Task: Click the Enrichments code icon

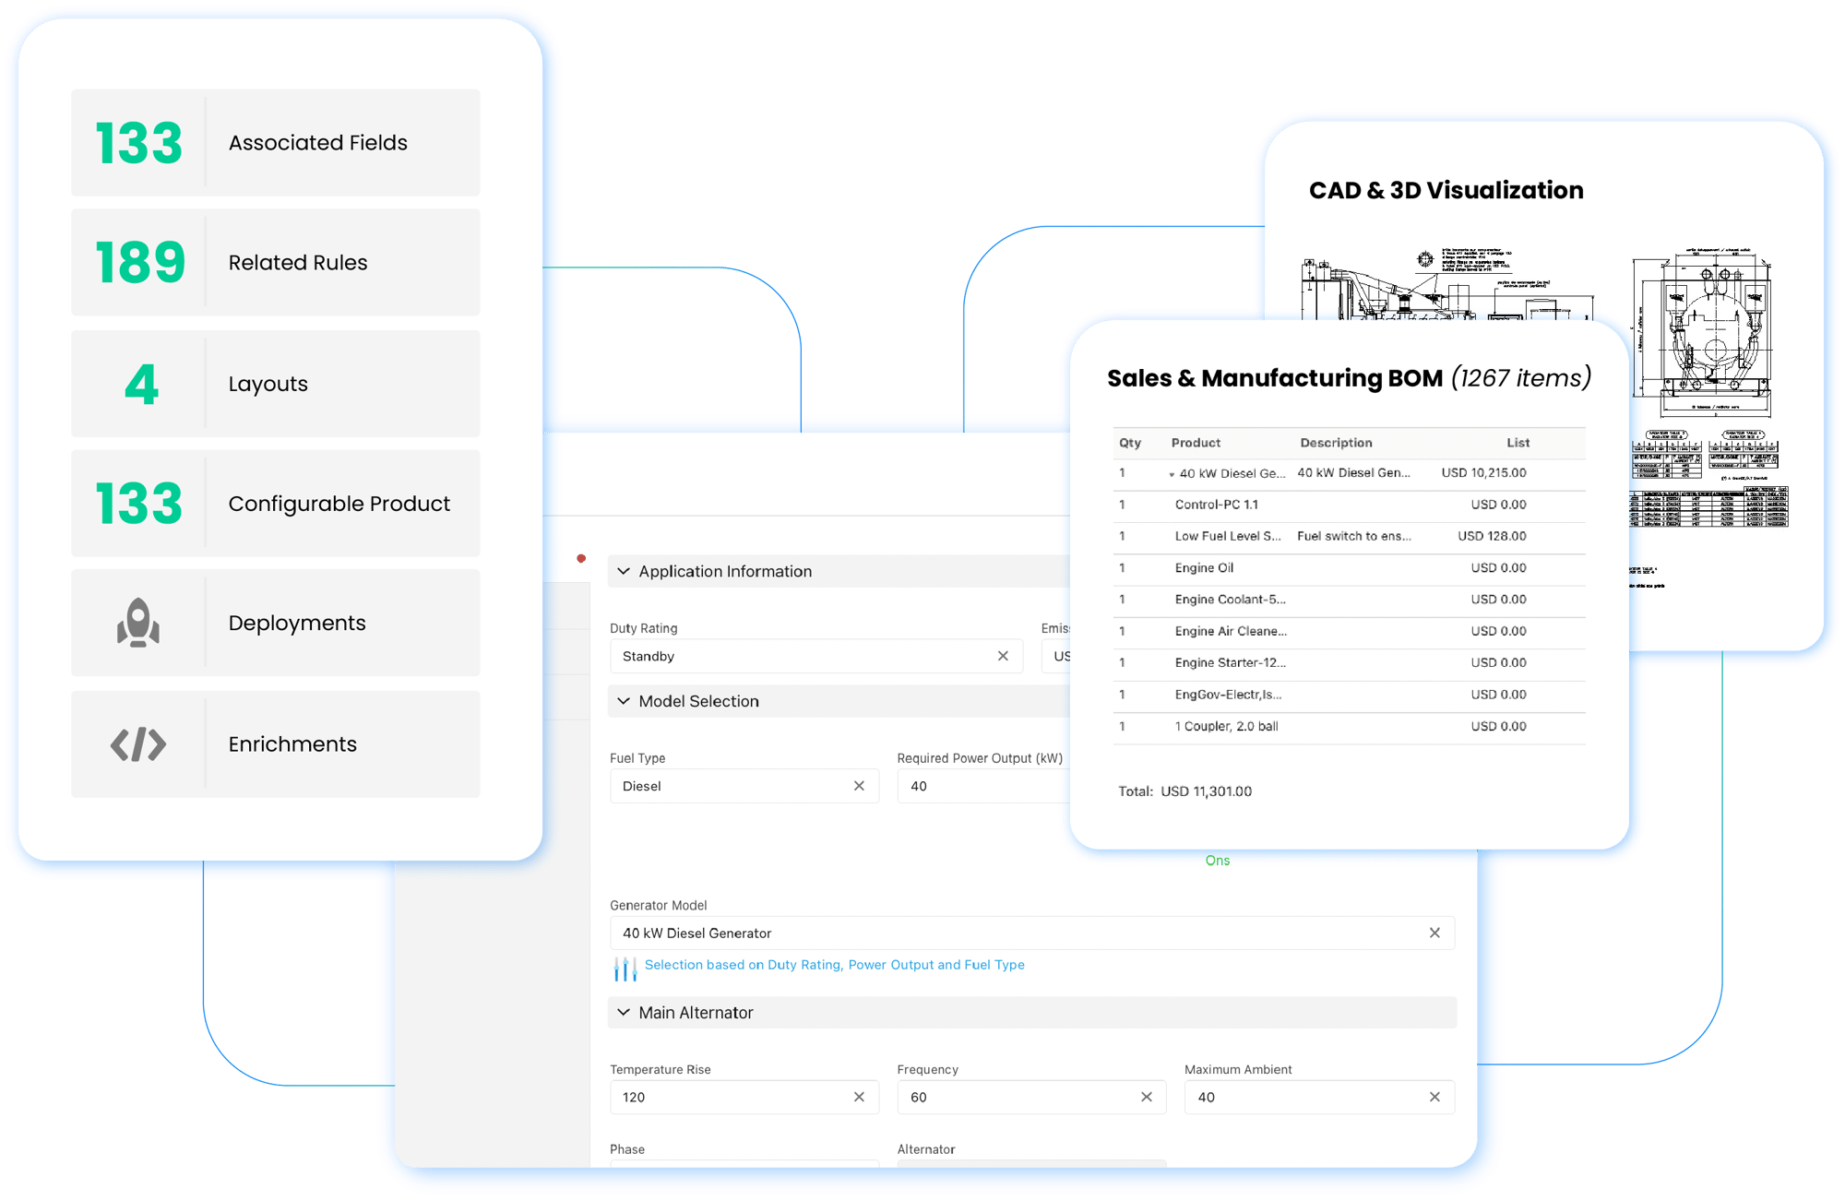Action: pyautogui.click(x=135, y=745)
